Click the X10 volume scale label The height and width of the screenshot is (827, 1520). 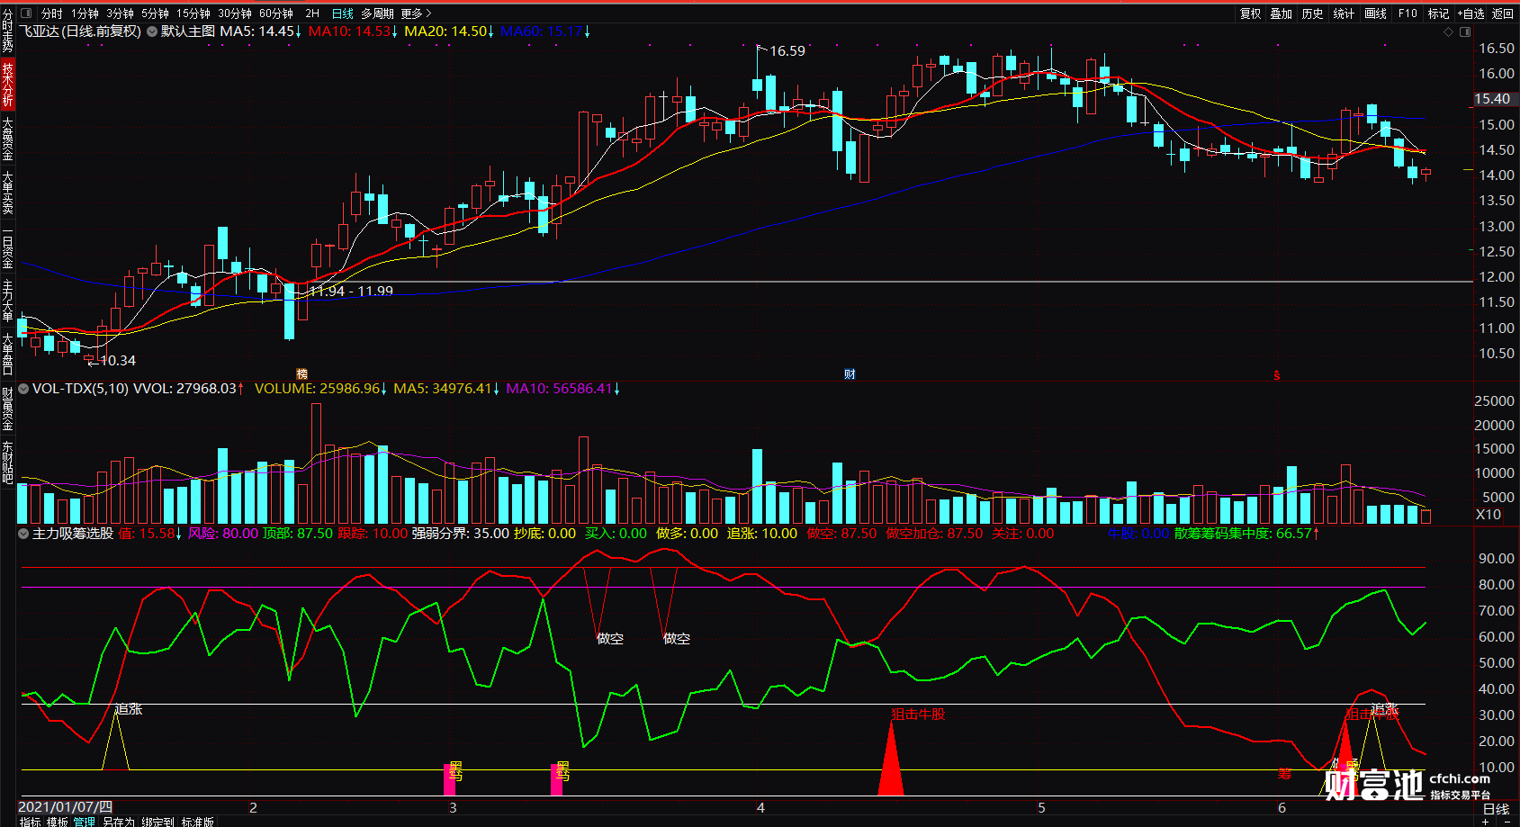[x=1489, y=515]
